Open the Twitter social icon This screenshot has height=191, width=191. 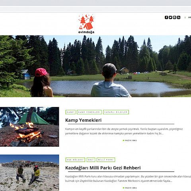pyautogui.click(x=170, y=18)
